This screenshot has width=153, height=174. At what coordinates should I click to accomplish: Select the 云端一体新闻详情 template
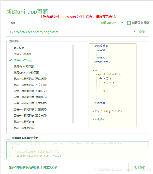pyautogui.click(x=24, y=122)
